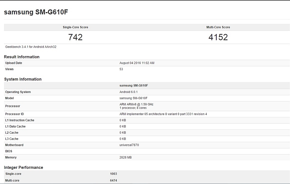Screen dimensions: 290x184
Task: Click the integer single-core score 1003
Action: click(x=113, y=174)
